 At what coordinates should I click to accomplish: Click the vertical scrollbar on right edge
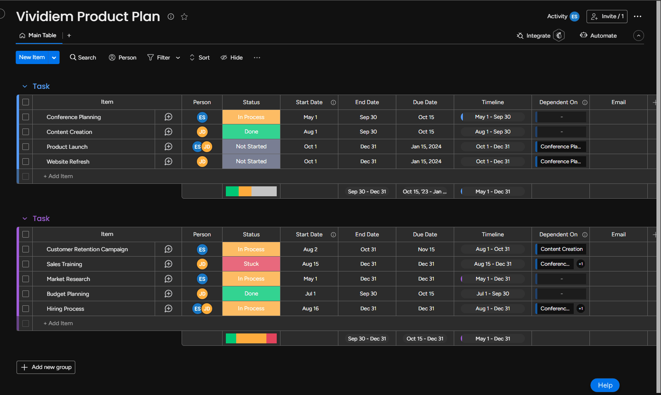pos(659,197)
